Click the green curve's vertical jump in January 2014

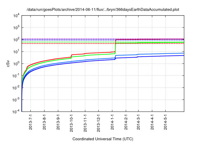click(115, 48)
